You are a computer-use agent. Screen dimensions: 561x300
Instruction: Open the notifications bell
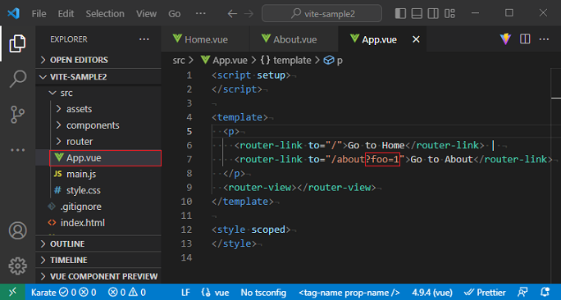pos(545,293)
